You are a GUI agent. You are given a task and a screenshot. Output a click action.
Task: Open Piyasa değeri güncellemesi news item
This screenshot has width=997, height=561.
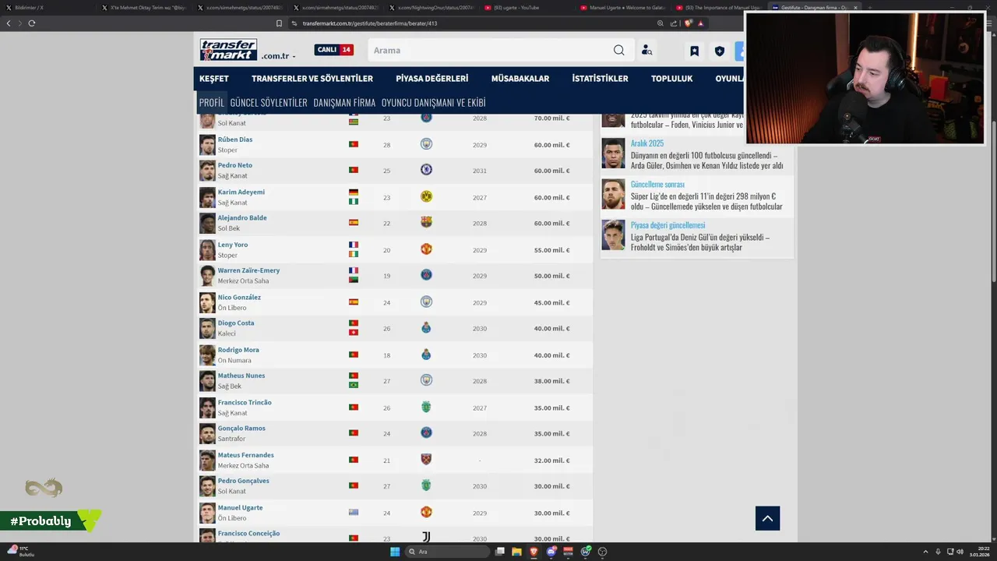[668, 225]
